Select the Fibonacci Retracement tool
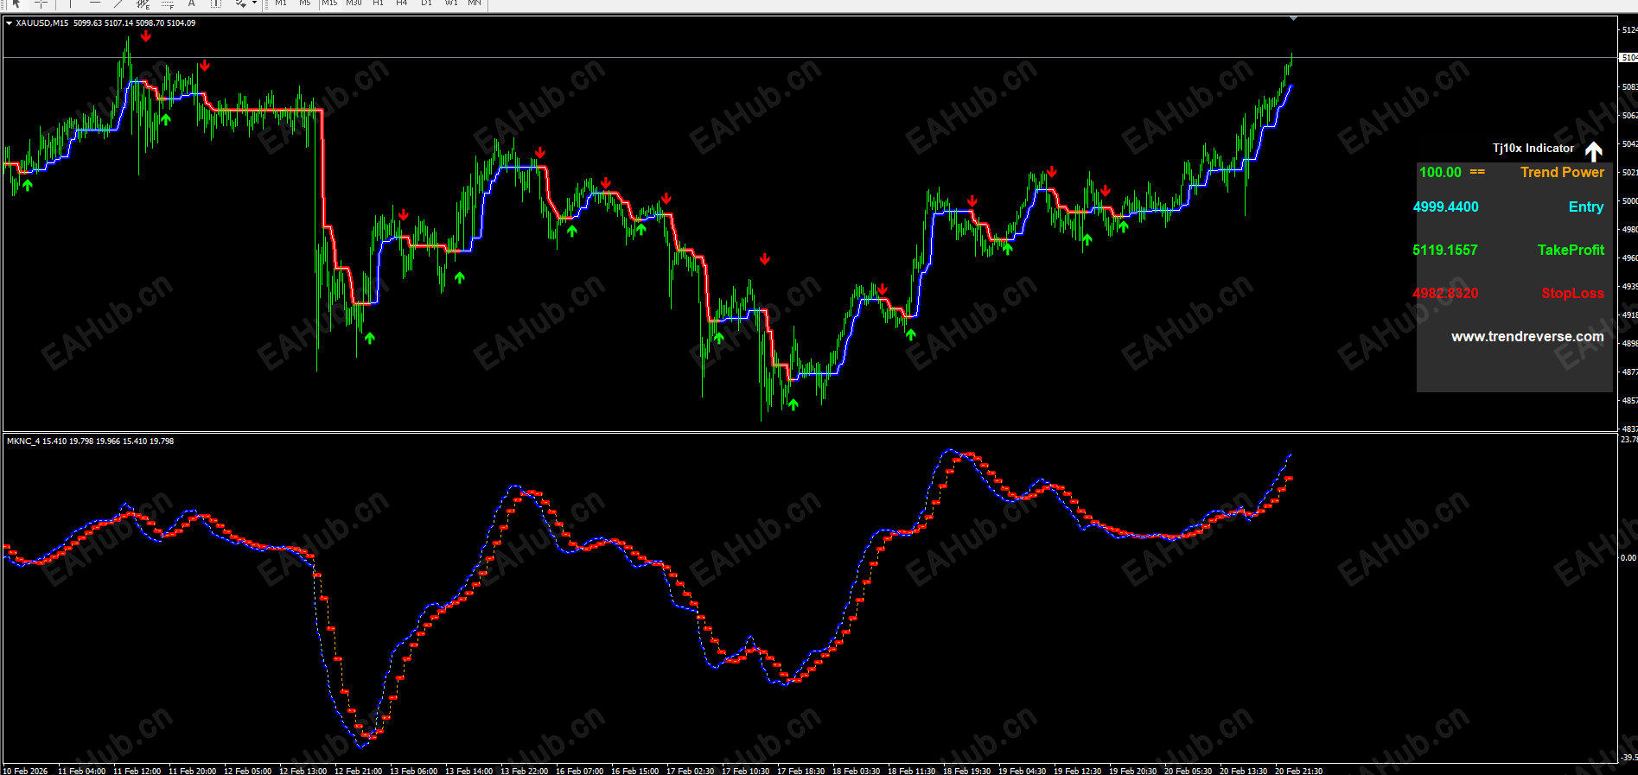Viewport: 1638px width, 775px height. (168, 3)
